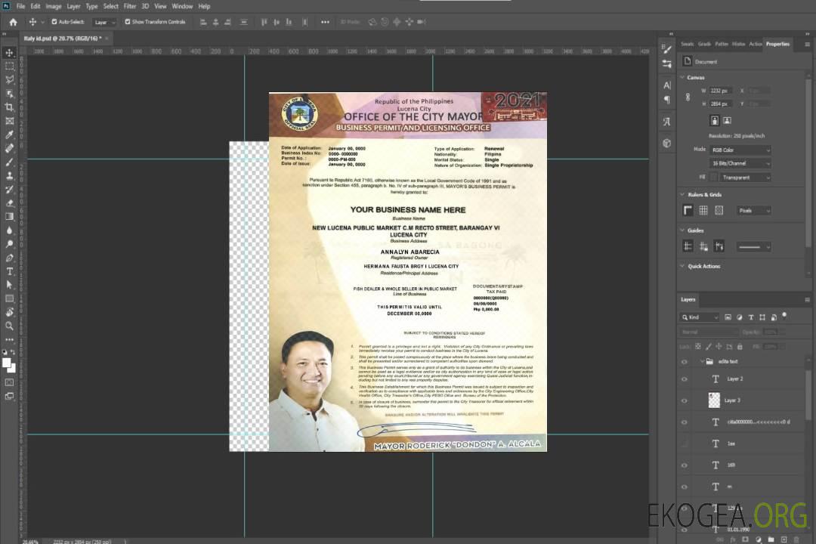Toggle link width and height chain
This screenshot has width=816, height=544.
coord(688,97)
